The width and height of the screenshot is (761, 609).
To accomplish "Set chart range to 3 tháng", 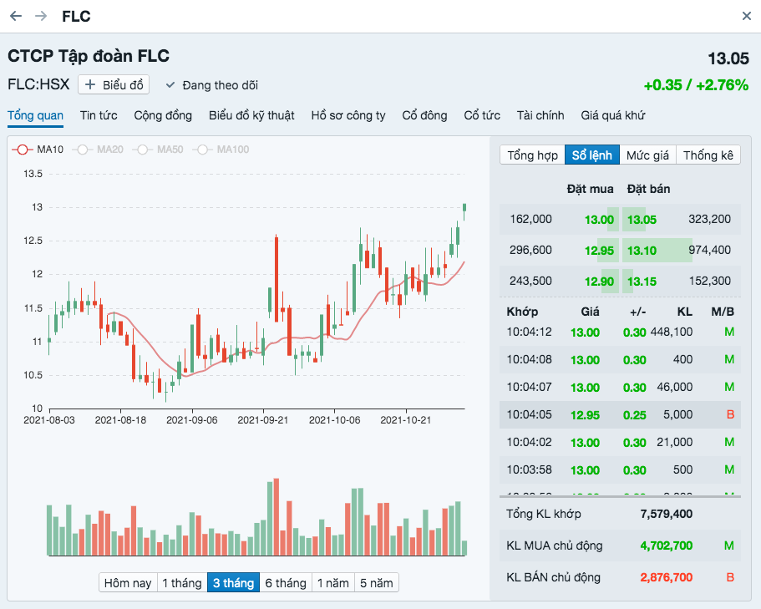I will click(233, 583).
